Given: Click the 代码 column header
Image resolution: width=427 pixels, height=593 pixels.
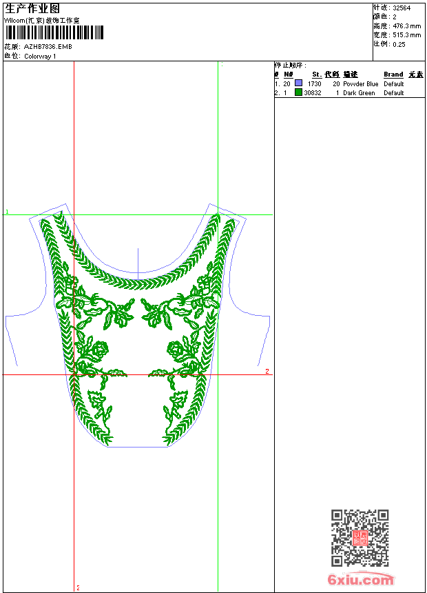Looking at the screenshot, I should pos(332,74).
